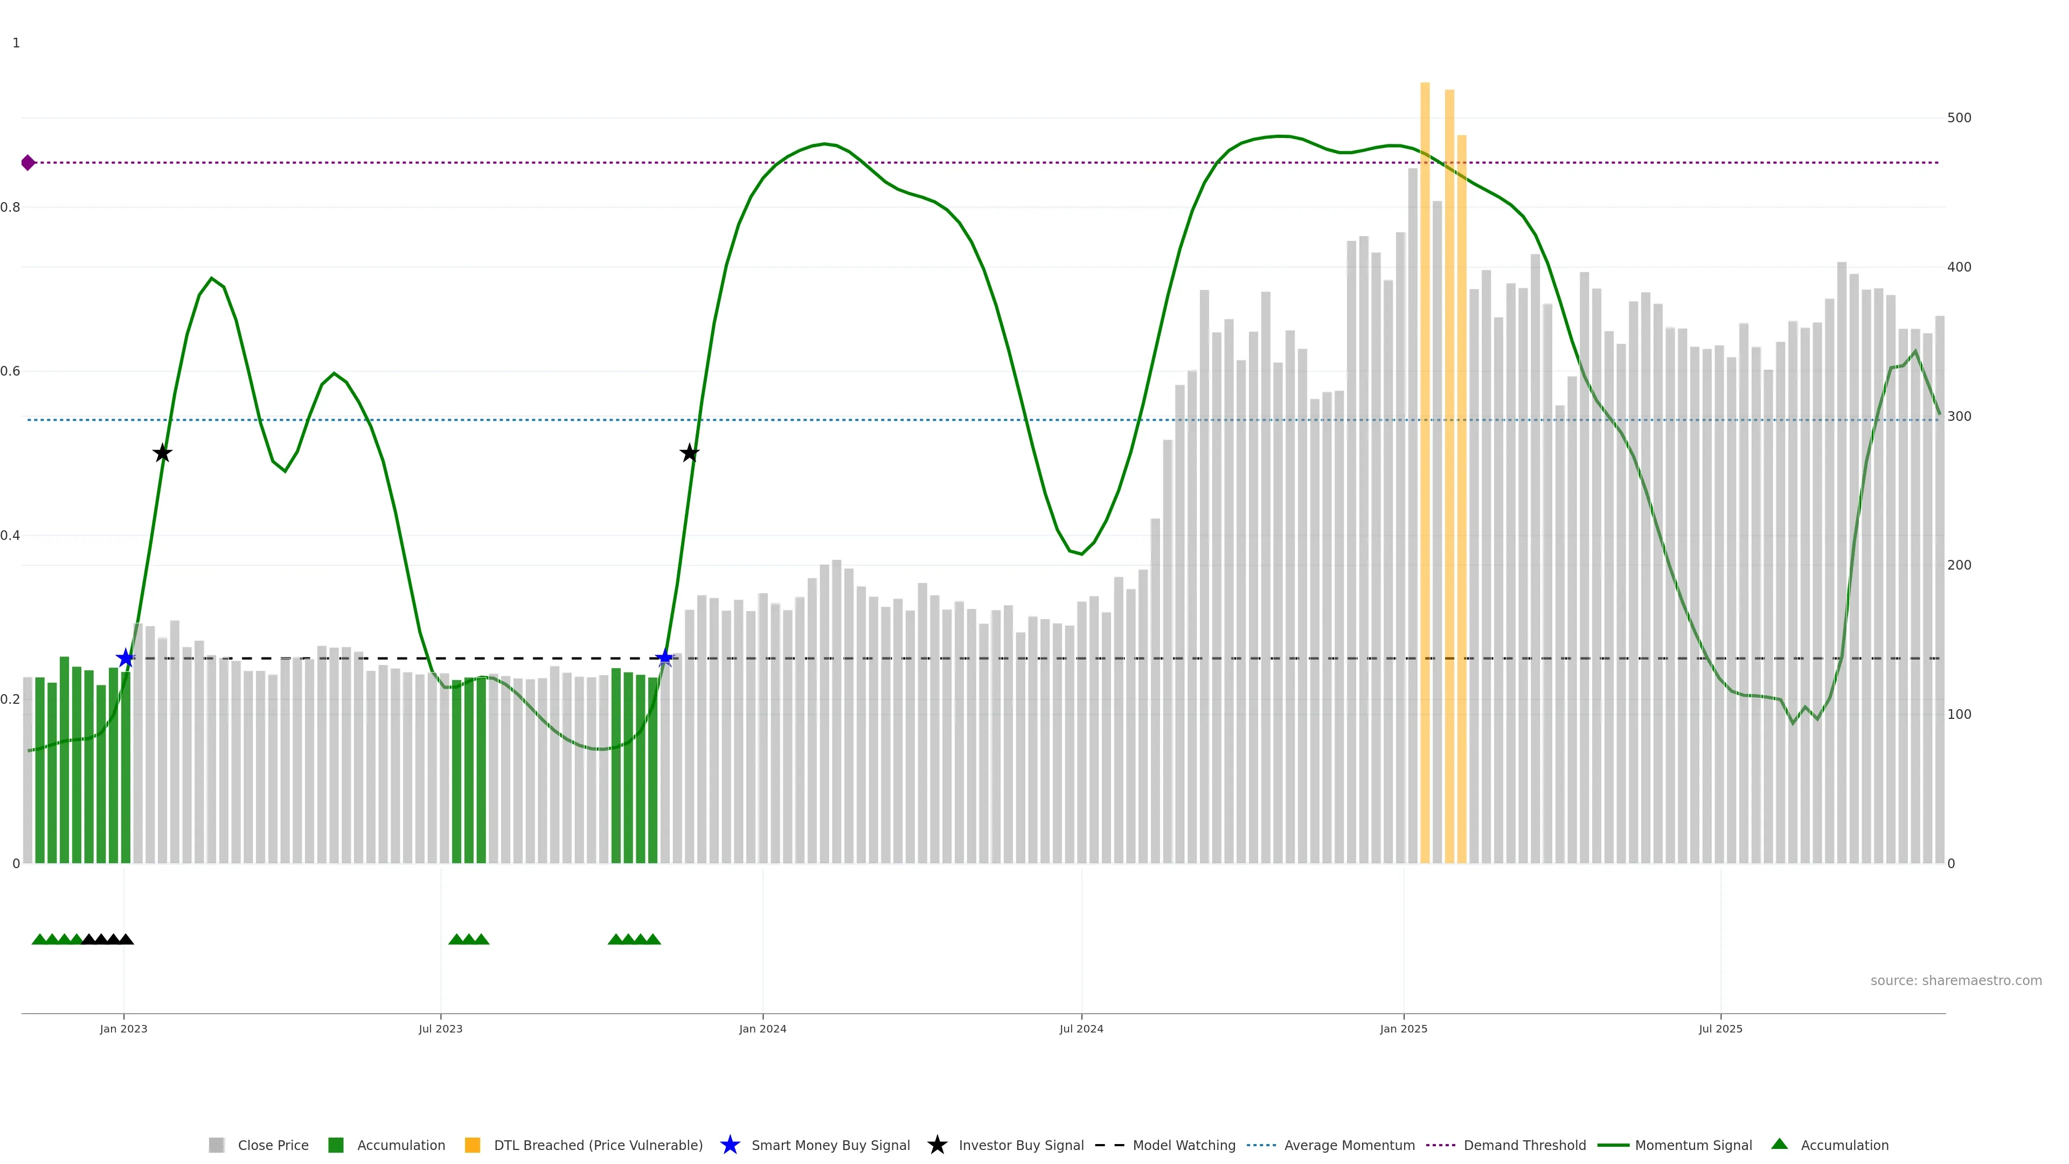The height and width of the screenshot is (1164, 2069).
Task: Click the green Accumulation square legend swatch
Action: [x=336, y=1145]
